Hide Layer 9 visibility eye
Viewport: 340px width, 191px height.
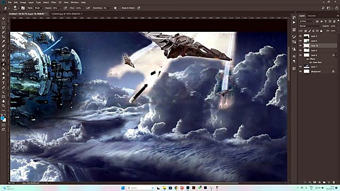click(301, 50)
